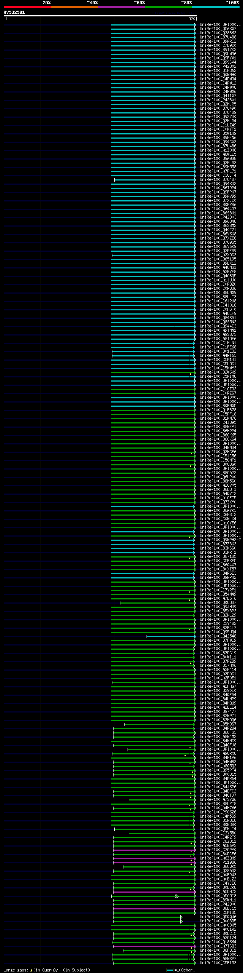Click hit label UniRef100_Q6UP00
Image resolution: width=243 pixels, height=973 pixels.
(x=218, y=477)
